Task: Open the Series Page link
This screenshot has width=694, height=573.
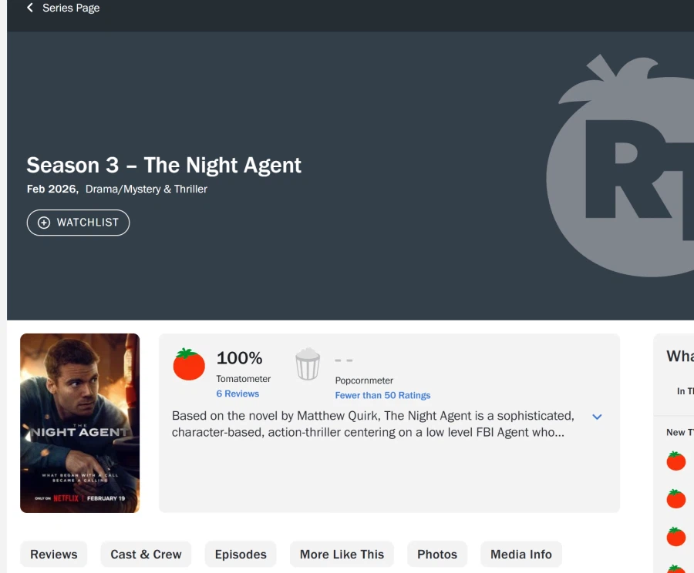Action: tap(70, 8)
